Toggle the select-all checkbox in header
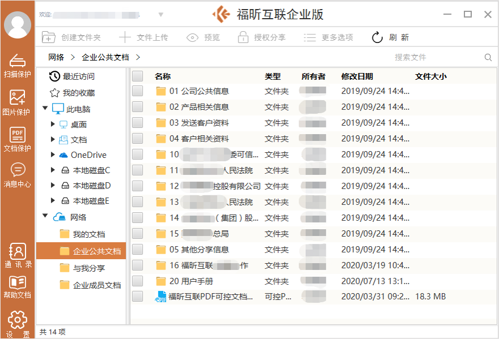Screen dimensions: 499x339 (138, 76)
